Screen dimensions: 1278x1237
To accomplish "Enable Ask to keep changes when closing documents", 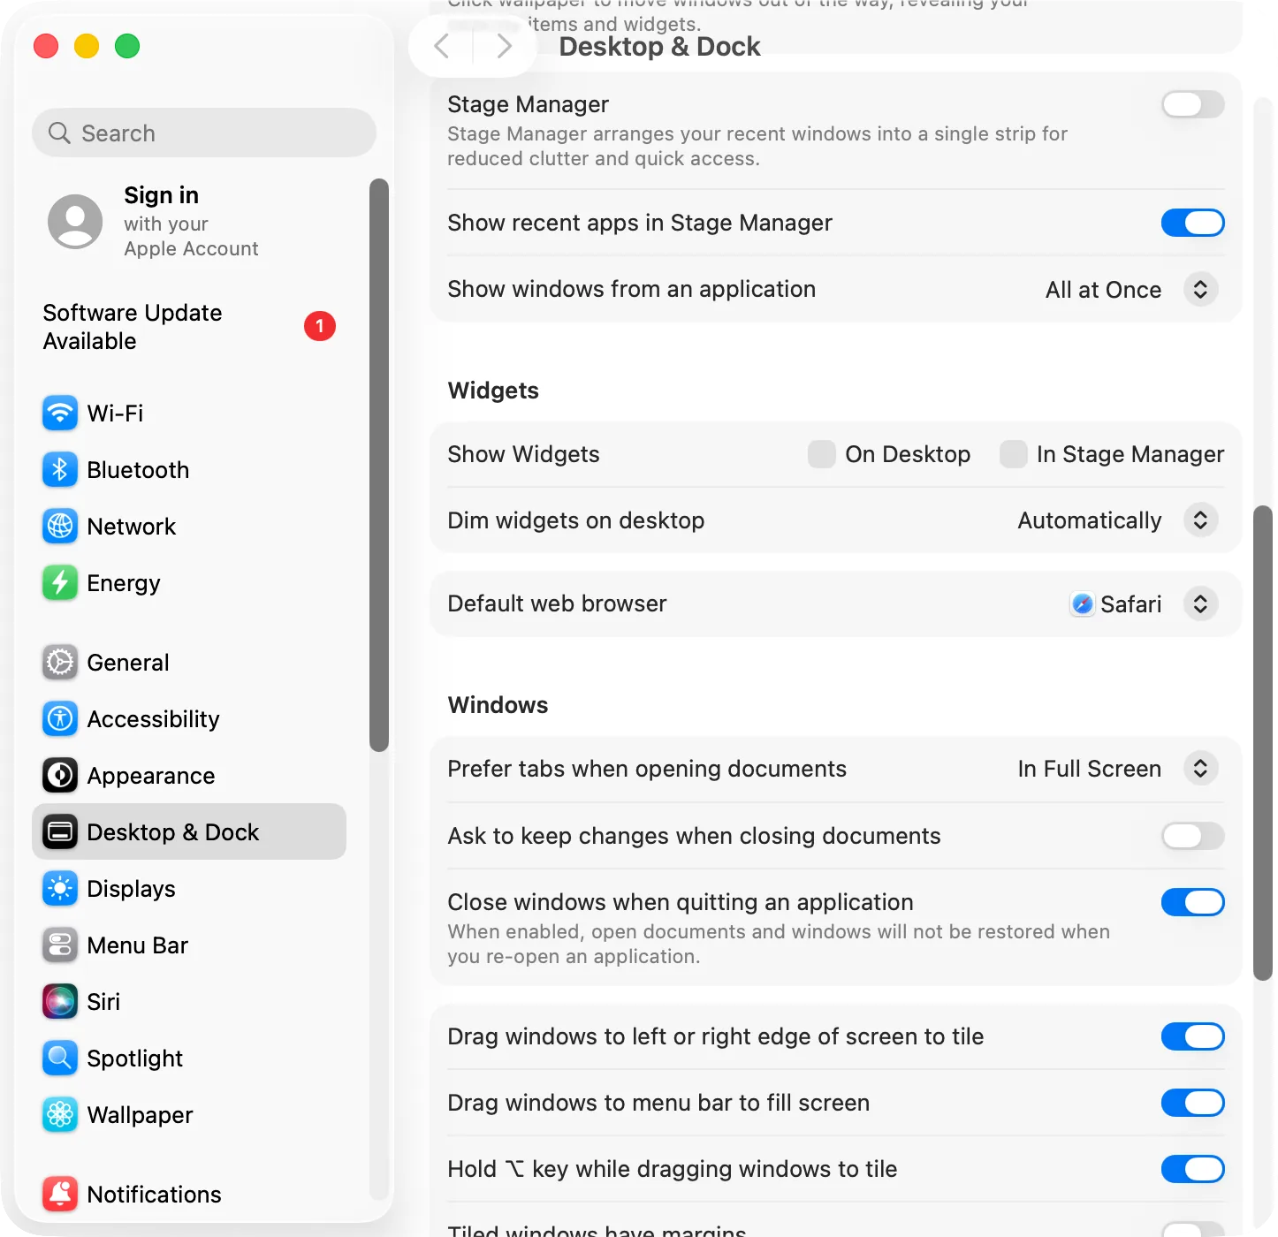I will pos(1193,836).
